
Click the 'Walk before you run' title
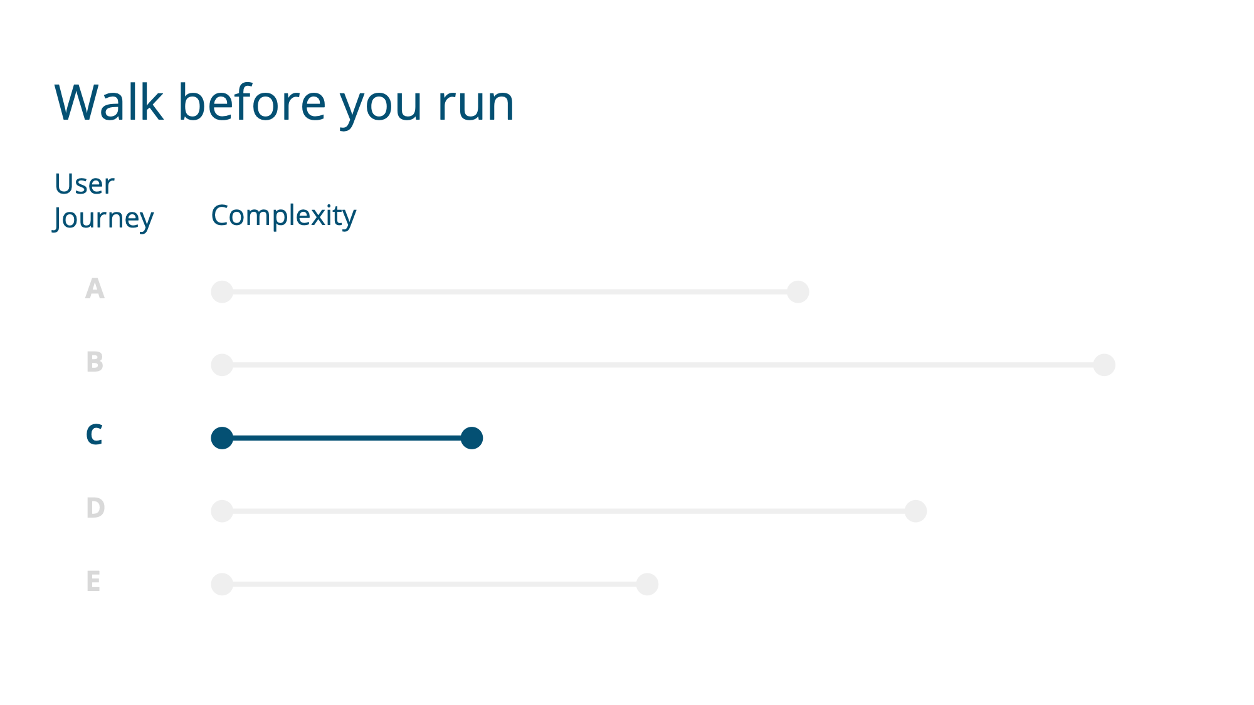coord(284,103)
